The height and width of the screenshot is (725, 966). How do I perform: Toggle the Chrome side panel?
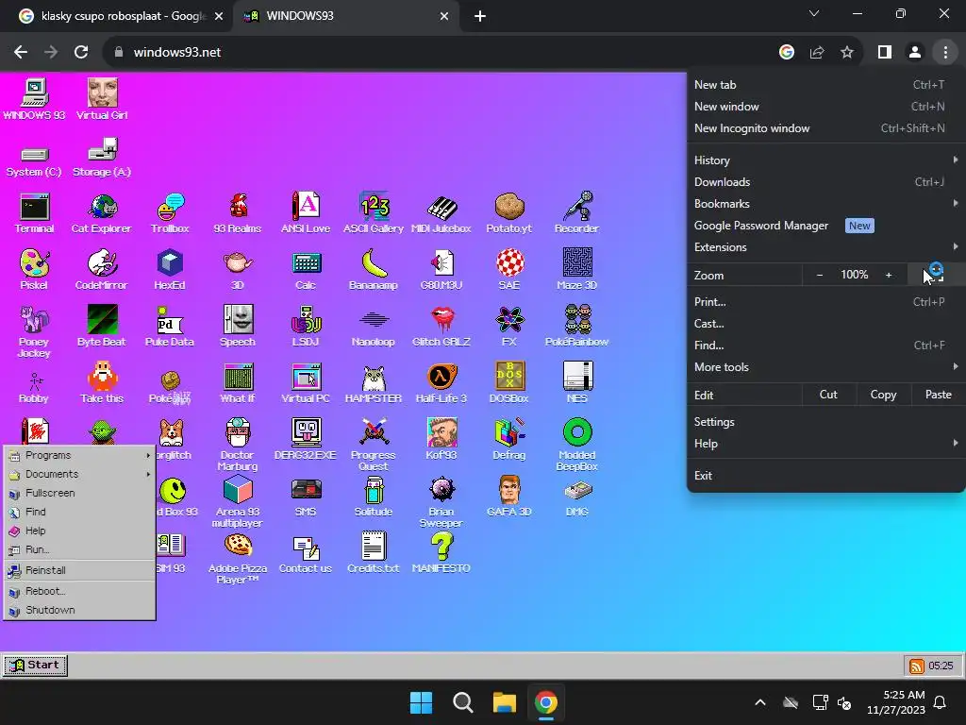[885, 53]
